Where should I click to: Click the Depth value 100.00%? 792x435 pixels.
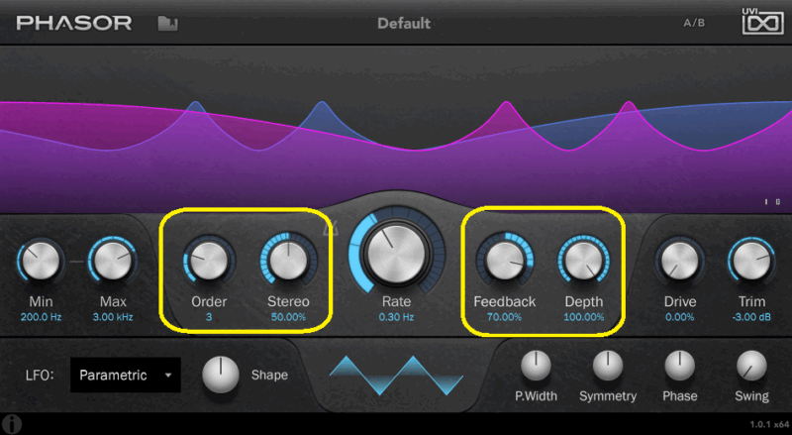click(x=584, y=318)
